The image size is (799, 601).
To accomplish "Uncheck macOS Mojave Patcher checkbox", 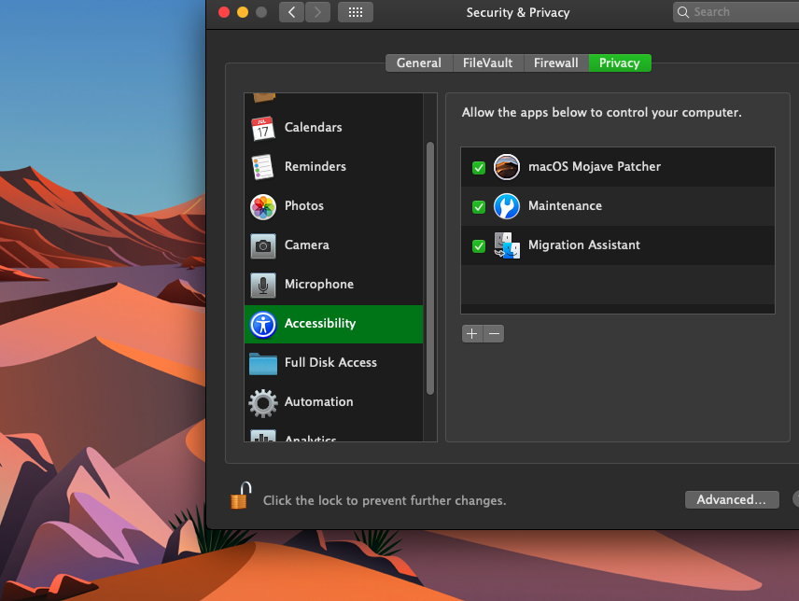I will click(479, 168).
